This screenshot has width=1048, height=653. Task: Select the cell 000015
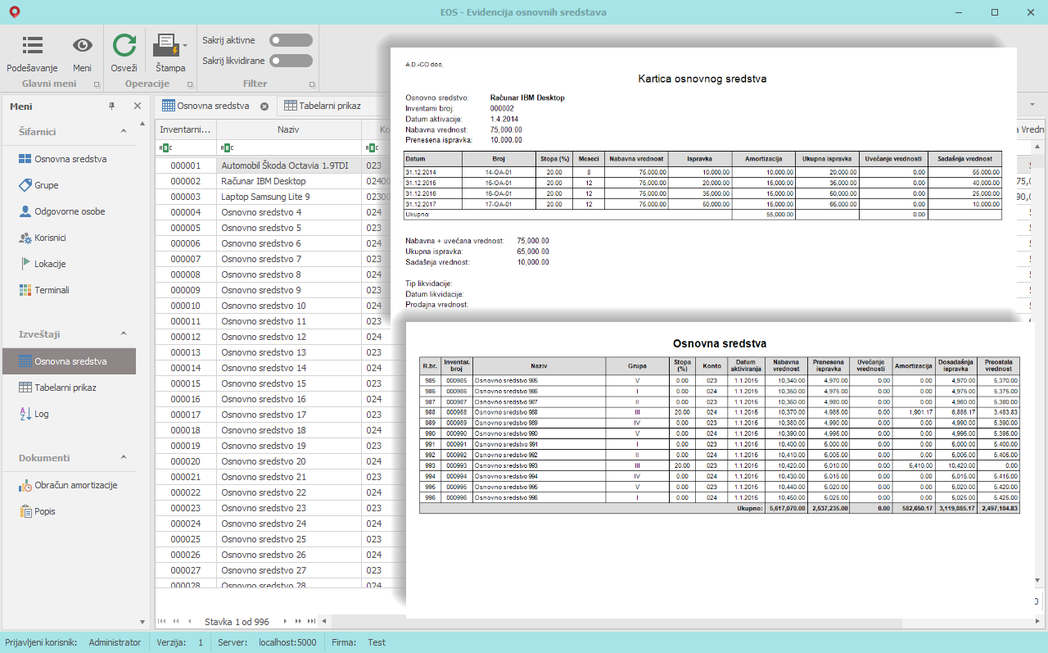click(186, 383)
